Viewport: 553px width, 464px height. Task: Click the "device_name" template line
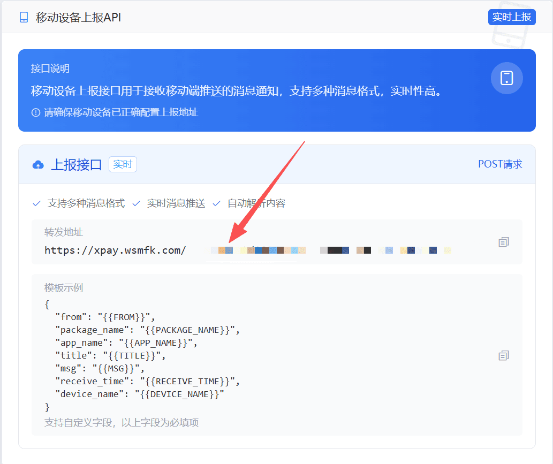tap(140, 394)
